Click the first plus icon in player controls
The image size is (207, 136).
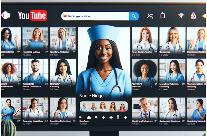coord(103,118)
